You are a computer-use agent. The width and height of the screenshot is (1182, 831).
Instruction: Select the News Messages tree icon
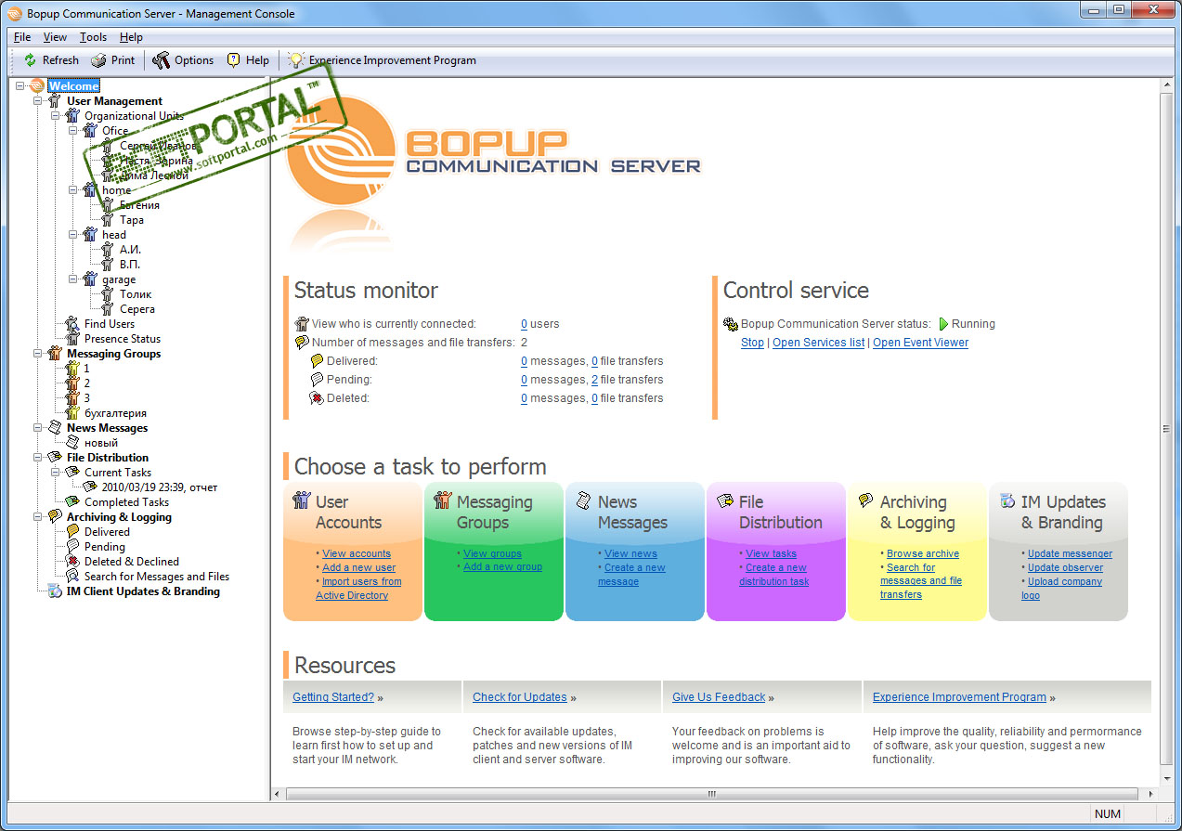55,428
